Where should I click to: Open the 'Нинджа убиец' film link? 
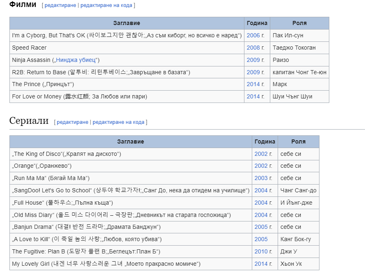76,60
